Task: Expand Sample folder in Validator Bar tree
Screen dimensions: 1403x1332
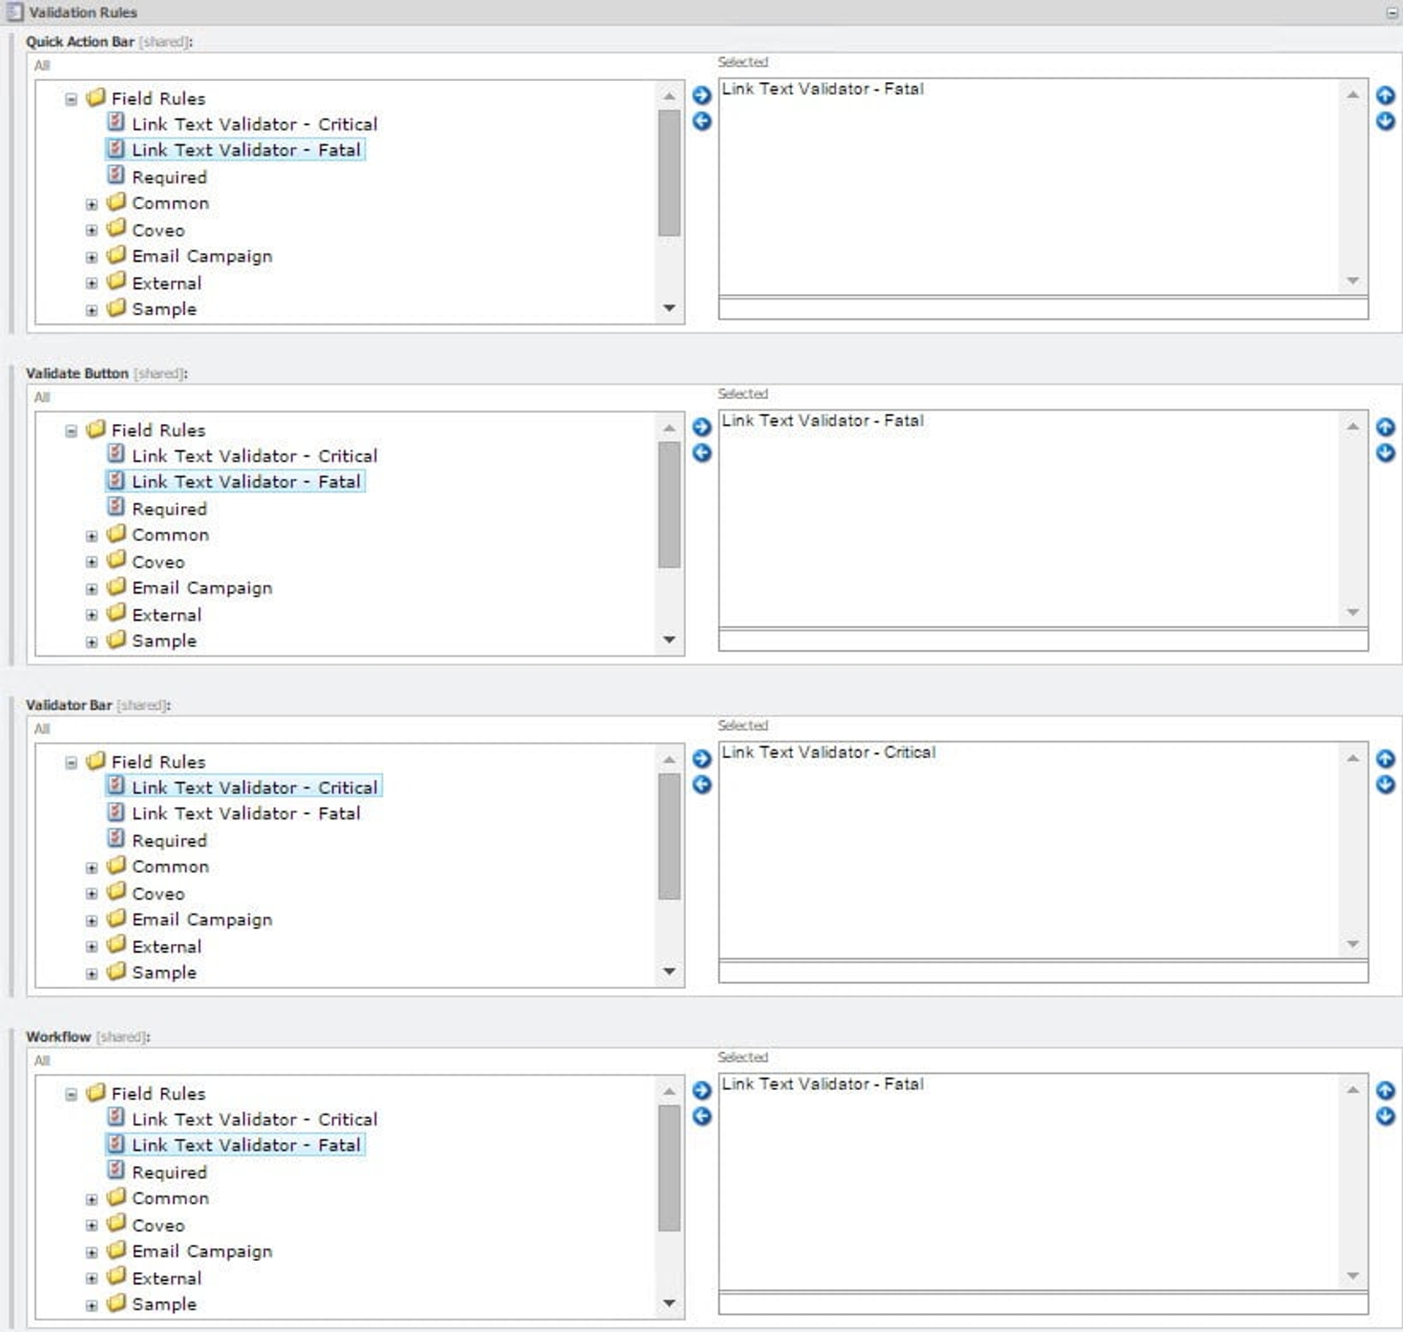Action: 91,973
